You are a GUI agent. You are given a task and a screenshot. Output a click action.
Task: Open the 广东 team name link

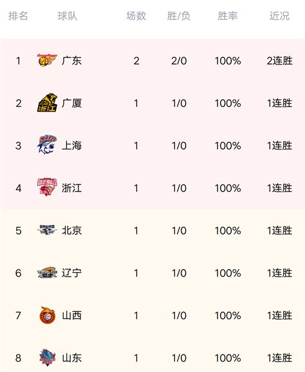click(72, 61)
